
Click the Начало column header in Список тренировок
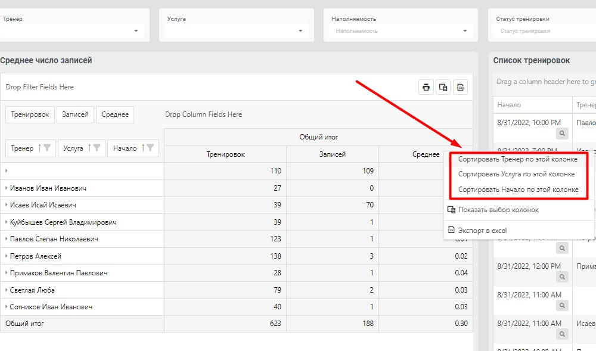(532, 105)
